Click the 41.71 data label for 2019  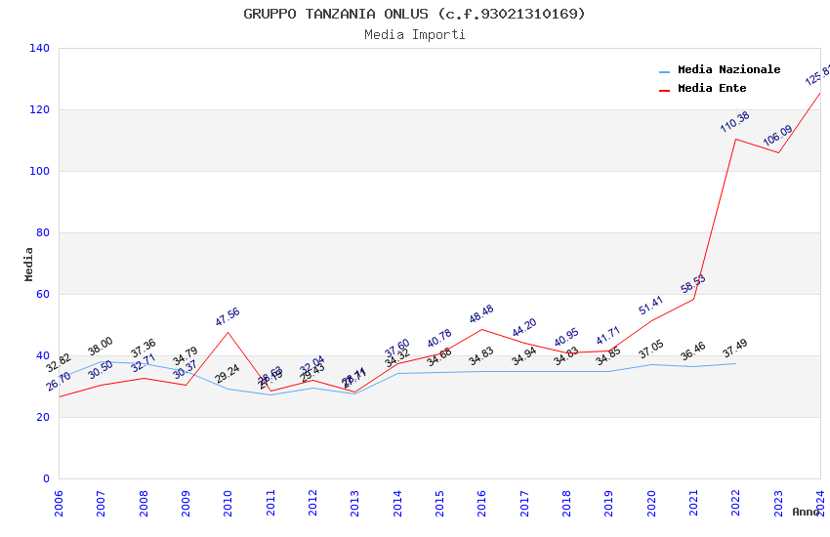[608, 336]
